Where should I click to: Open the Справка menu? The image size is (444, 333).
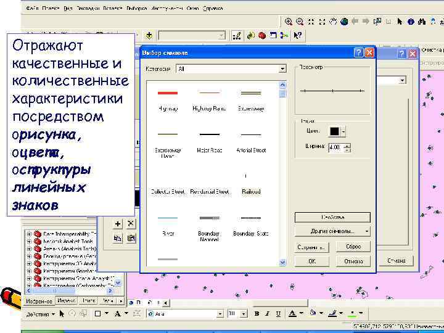tap(213, 9)
